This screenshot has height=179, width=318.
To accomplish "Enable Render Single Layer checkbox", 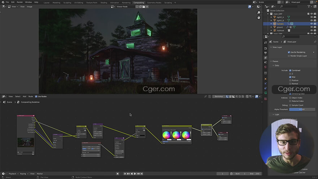I will [x=289, y=56].
